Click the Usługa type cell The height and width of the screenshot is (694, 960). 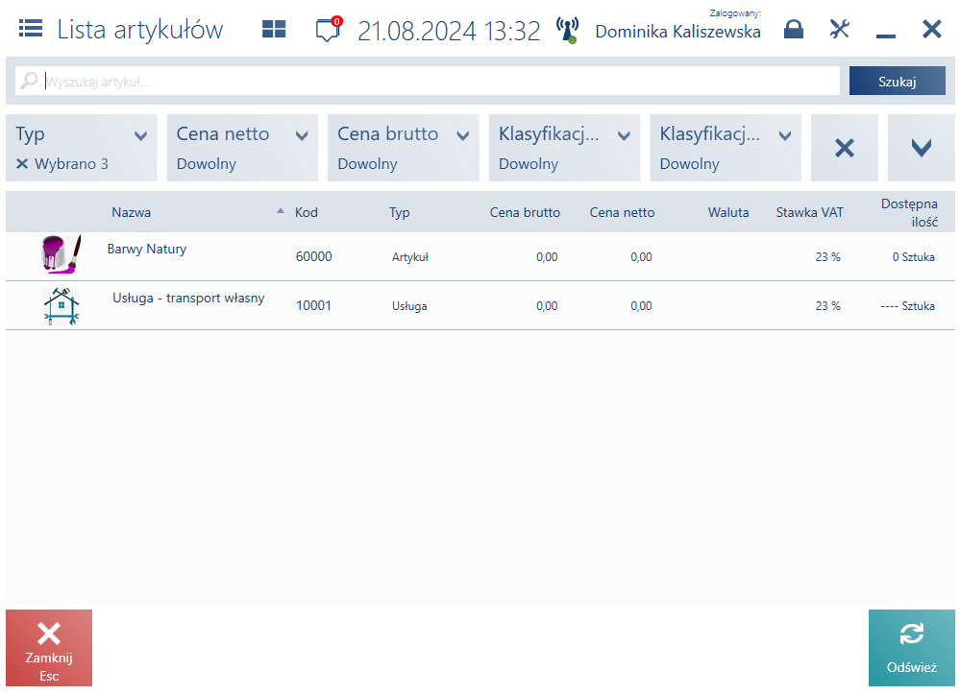pyautogui.click(x=409, y=306)
